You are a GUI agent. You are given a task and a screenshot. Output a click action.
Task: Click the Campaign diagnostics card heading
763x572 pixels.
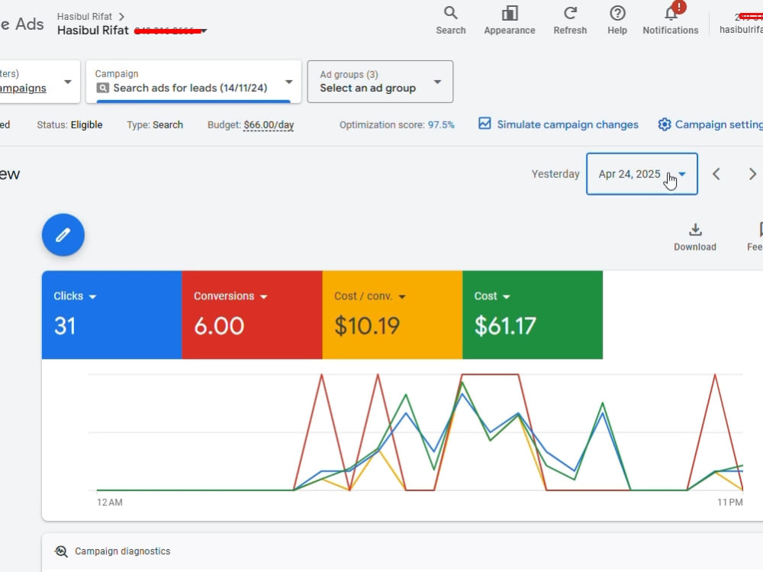(x=122, y=551)
